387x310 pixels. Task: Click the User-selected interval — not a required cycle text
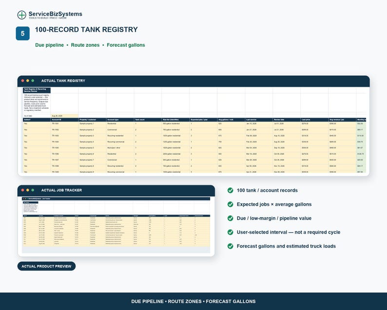(x=288, y=232)
